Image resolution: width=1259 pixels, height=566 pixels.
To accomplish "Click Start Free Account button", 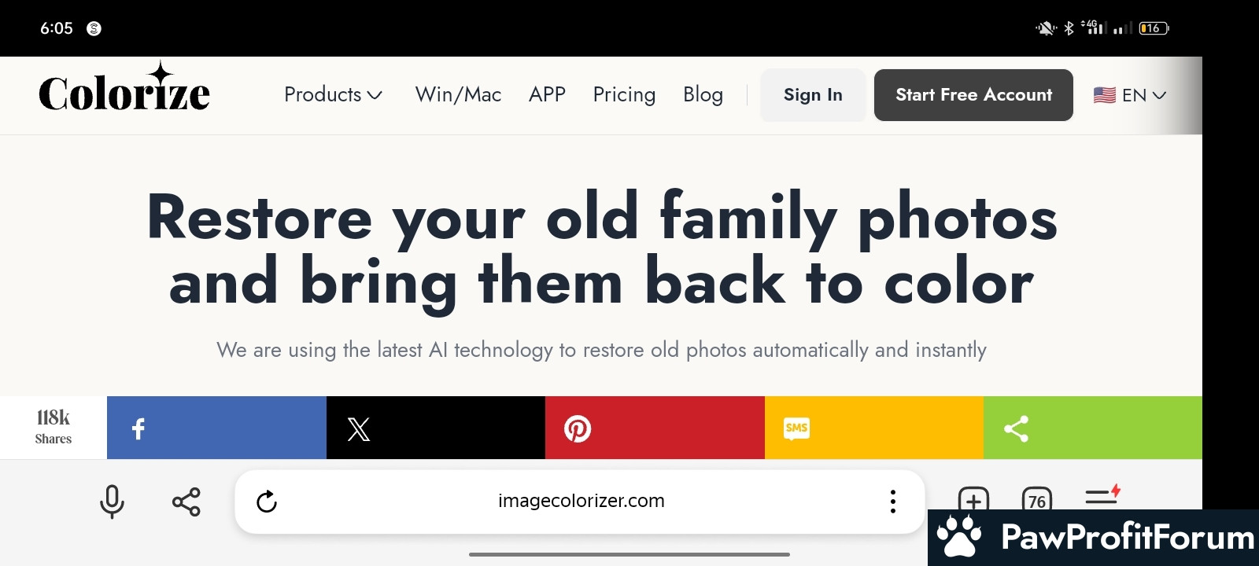I will 973,95.
